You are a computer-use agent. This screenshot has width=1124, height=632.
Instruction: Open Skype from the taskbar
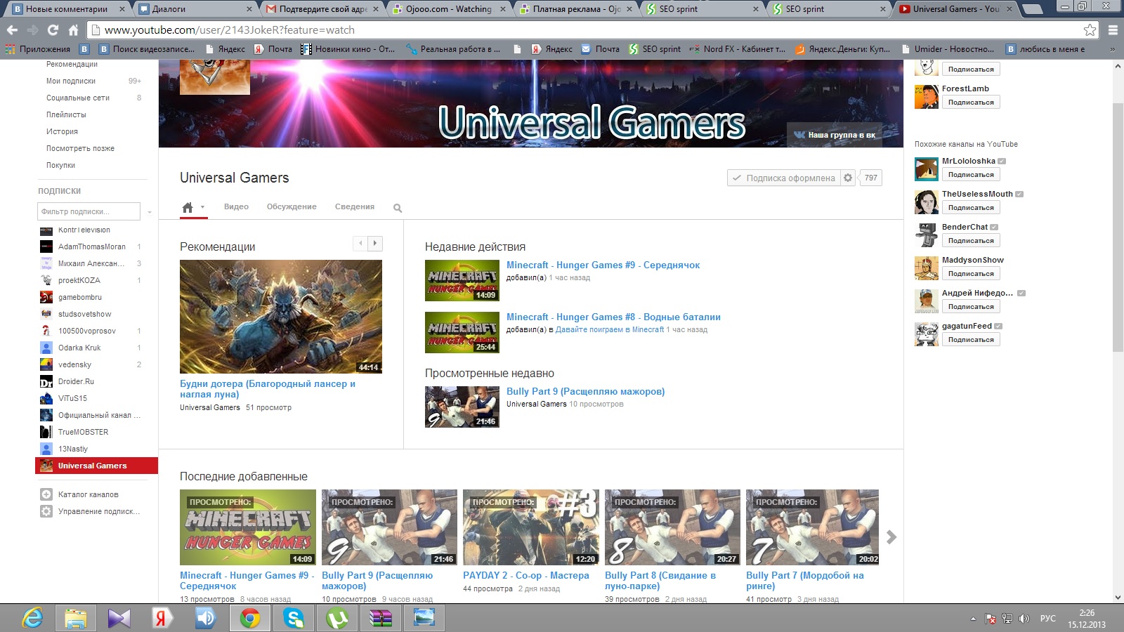(x=294, y=618)
